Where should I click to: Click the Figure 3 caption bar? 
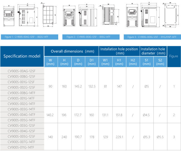tap(152, 37)
